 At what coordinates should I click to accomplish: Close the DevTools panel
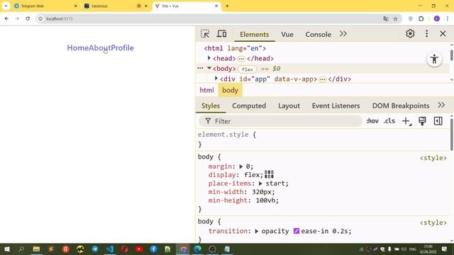pos(443,33)
